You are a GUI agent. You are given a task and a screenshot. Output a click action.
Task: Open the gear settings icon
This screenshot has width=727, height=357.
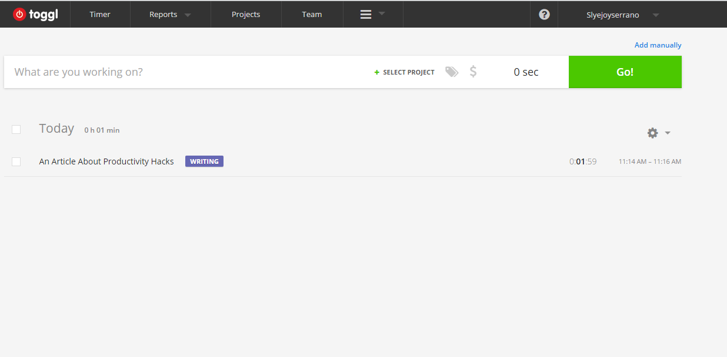pyautogui.click(x=652, y=133)
